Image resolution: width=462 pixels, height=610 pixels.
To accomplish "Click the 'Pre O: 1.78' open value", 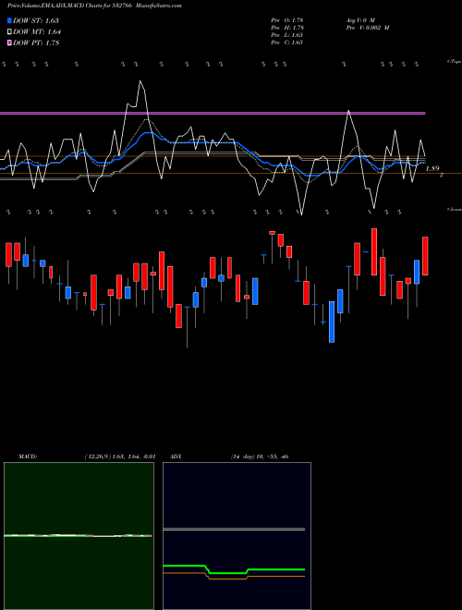I will coord(287,20).
